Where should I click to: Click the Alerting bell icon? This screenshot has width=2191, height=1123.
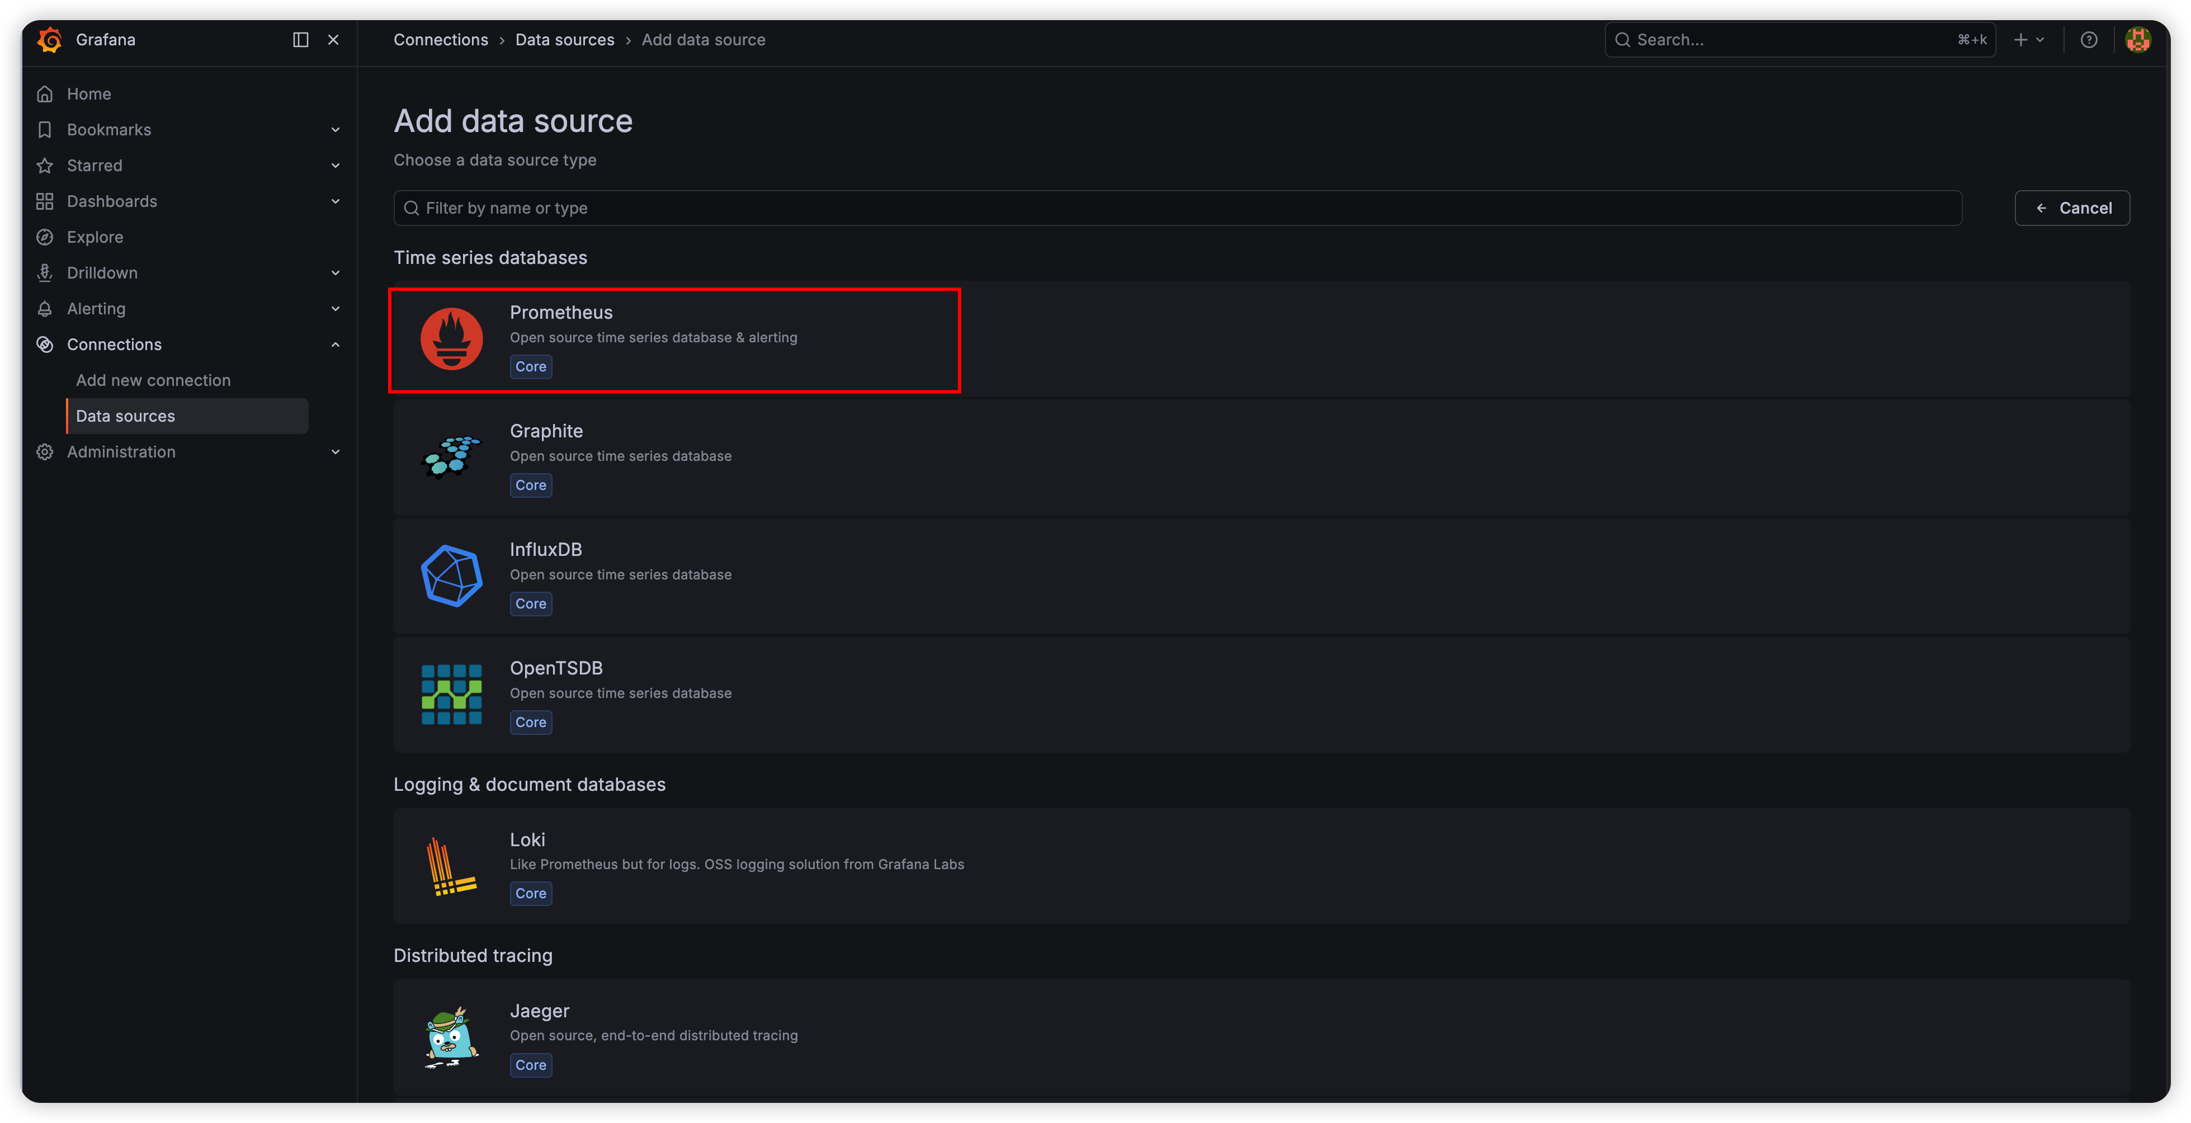[45, 308]
